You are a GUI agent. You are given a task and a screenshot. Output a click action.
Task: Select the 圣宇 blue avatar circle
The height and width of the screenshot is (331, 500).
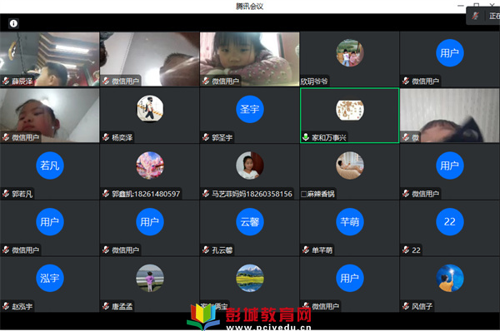point(250,109)
